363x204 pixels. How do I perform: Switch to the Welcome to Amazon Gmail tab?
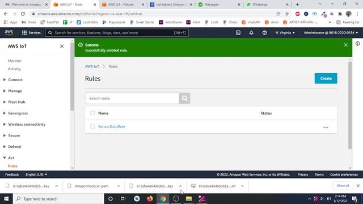click(x=26, y=5)
